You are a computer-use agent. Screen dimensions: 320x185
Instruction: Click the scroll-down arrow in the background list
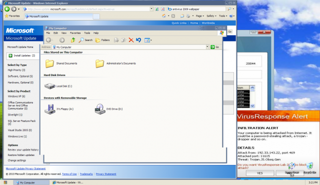(x=252, y=105)
